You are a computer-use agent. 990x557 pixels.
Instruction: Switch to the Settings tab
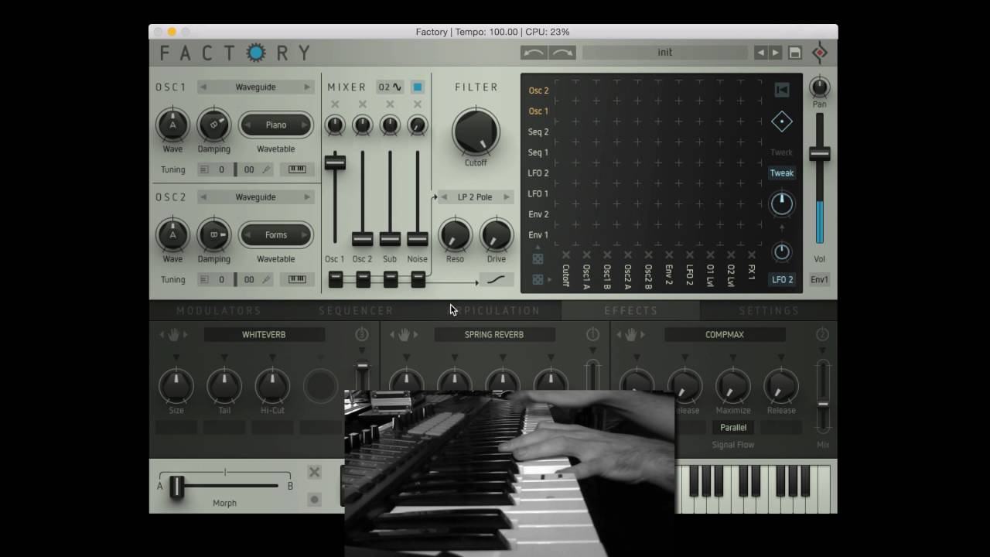769,310
